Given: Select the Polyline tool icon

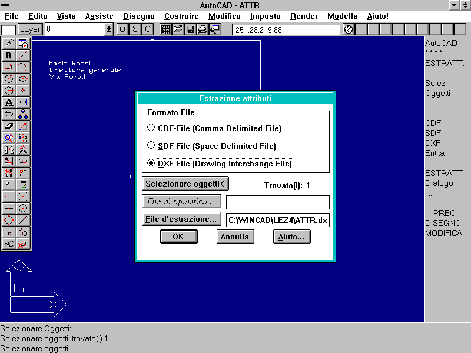Looking at the screenshot, I should [9, 67].
